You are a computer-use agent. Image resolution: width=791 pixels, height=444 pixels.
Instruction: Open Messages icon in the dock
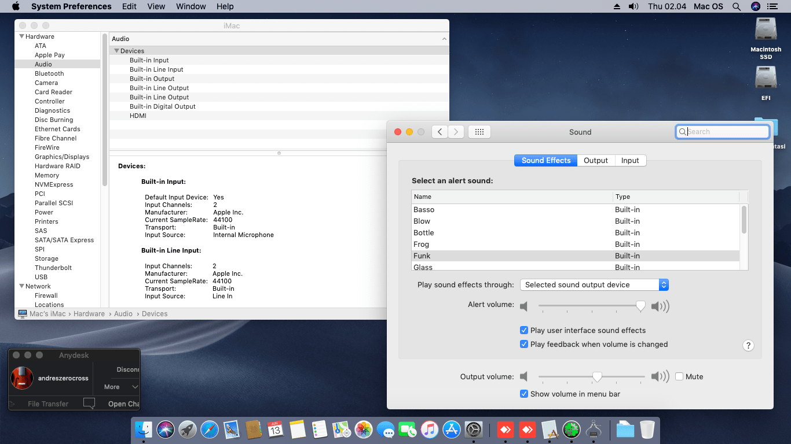tap(385, 430)
